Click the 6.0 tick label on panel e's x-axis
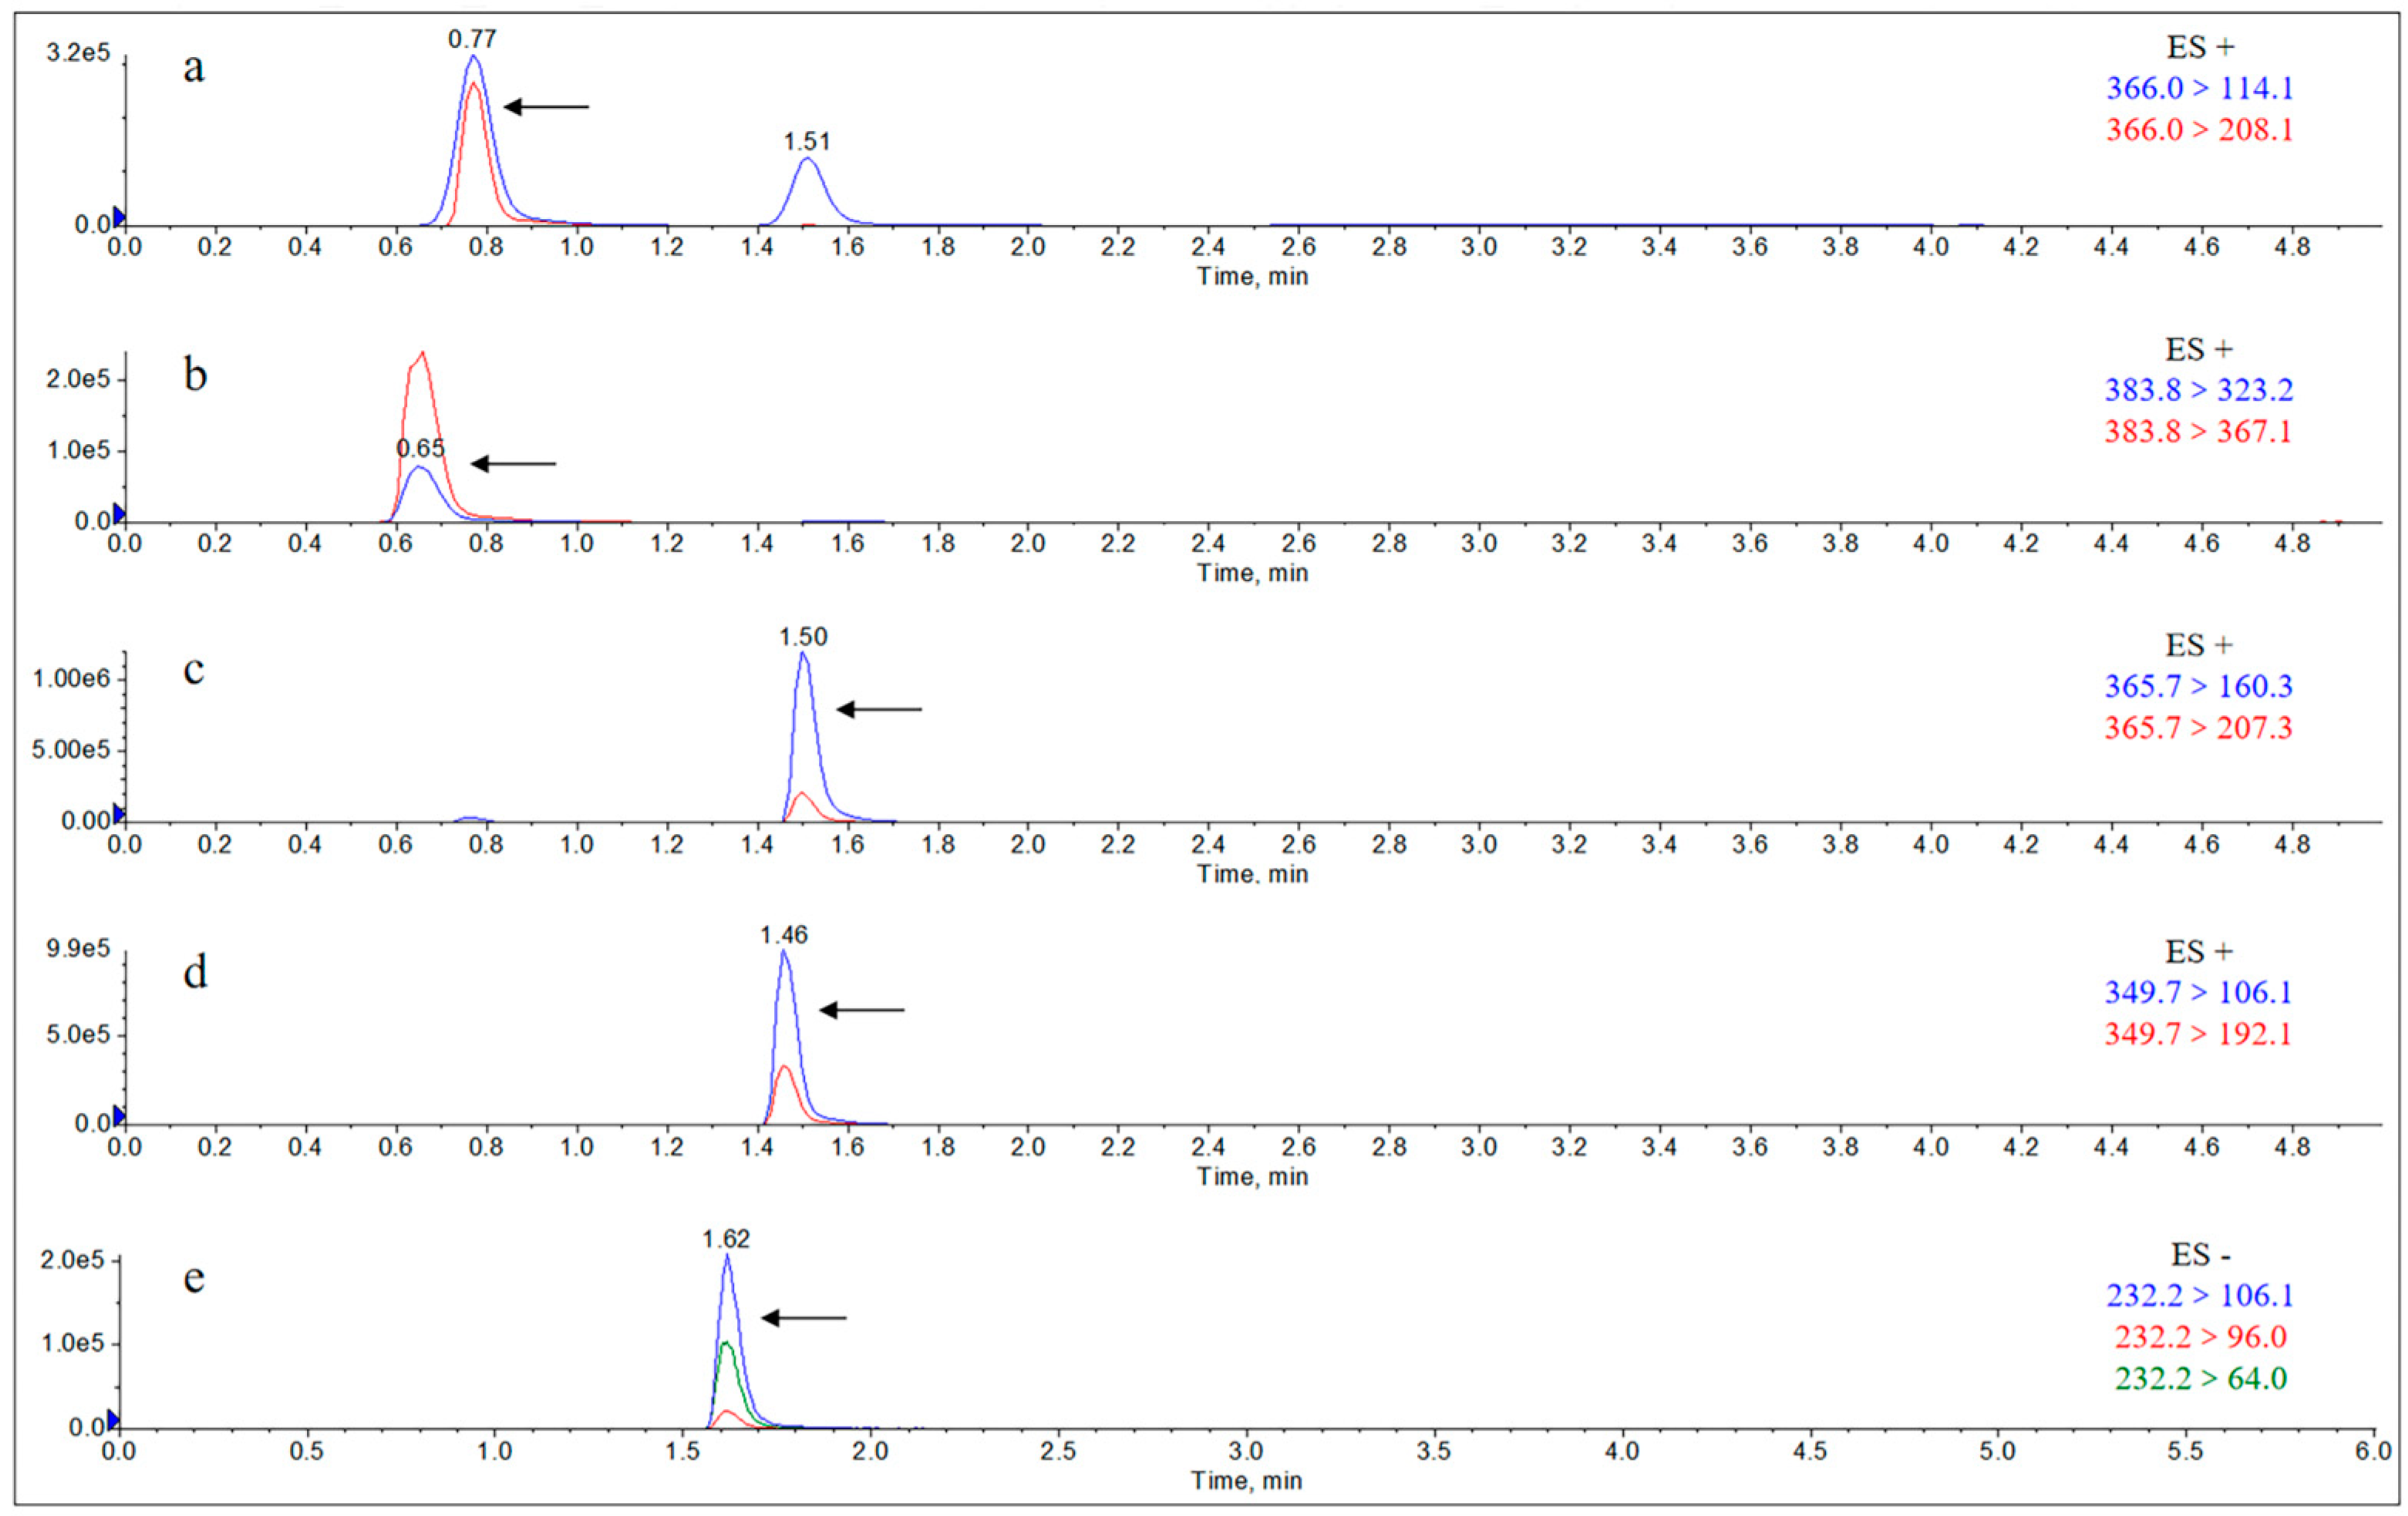Viewport: 2408px width, 1516px height. (x=2373, y=1451)
